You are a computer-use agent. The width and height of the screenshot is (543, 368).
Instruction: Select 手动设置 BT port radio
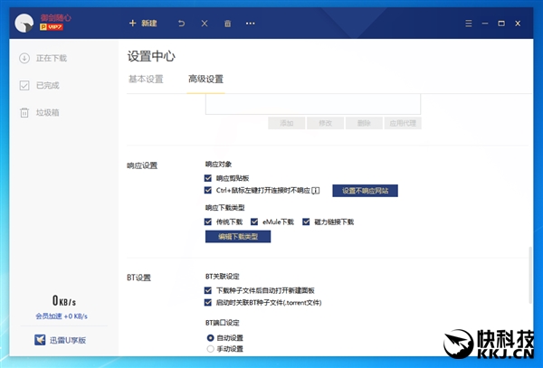click(x=210, y=349)
